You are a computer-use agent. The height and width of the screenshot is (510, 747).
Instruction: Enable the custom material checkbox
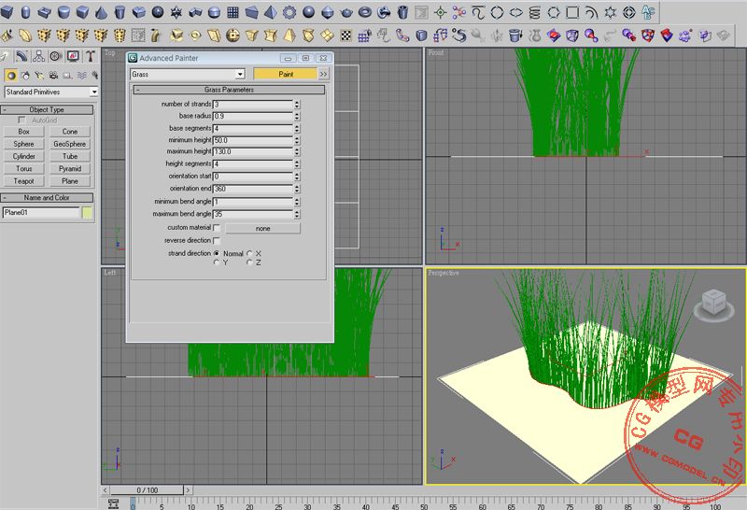[217, 228]
